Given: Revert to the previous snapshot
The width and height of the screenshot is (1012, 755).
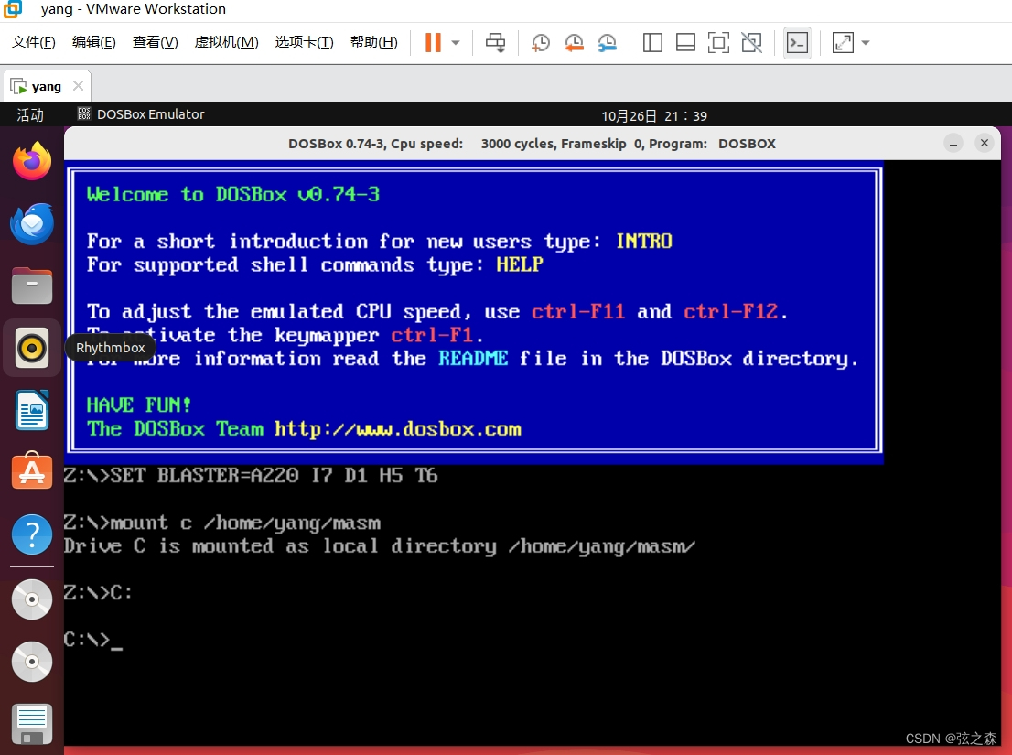Looking at the screenshot, I should point(574,43).
